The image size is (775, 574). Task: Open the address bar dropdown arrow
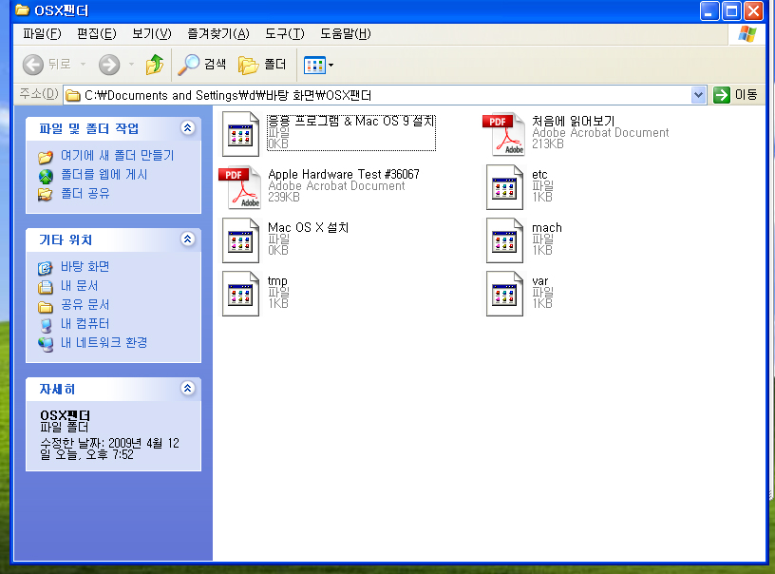tap(698, 95)
